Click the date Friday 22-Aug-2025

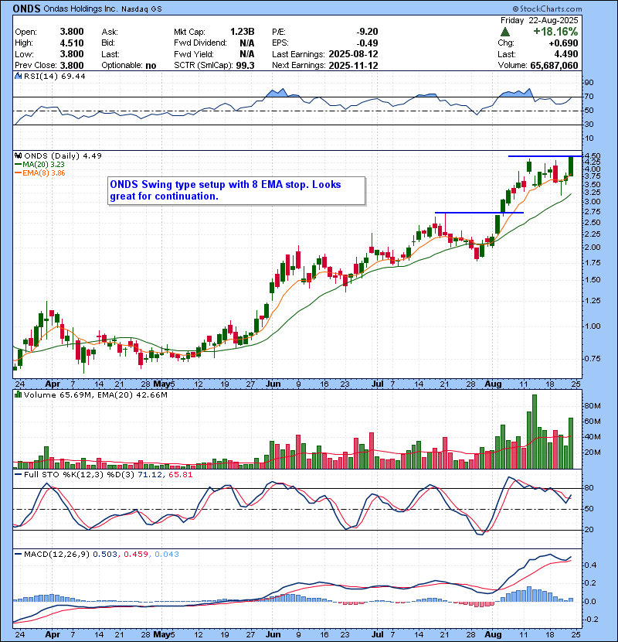coord(539,20)
